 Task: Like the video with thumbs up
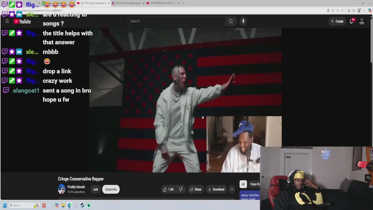coord(168,189)
